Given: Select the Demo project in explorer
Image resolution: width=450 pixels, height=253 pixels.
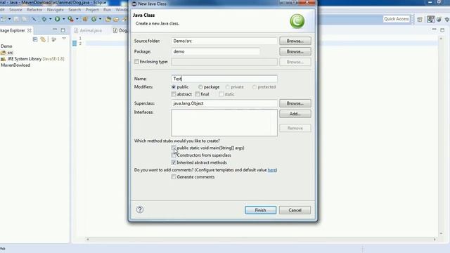Looking at the screenshot, I should pos(6,46).
